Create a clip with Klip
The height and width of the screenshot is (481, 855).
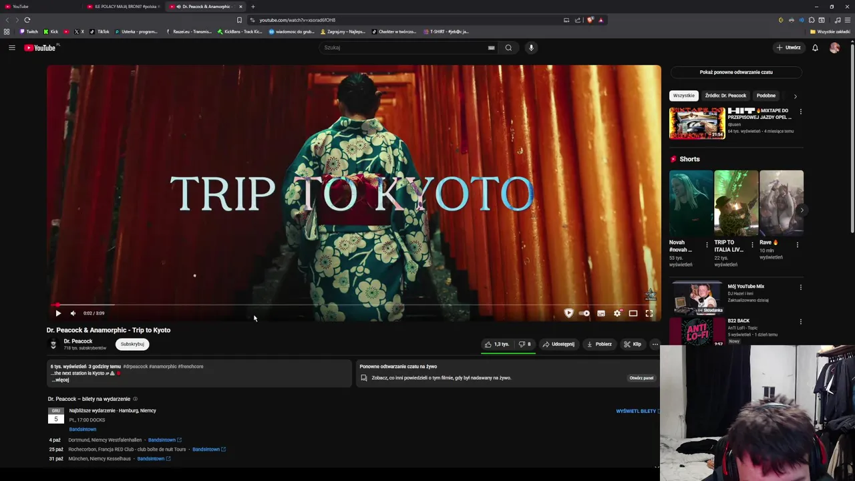pyautogui.click(x=633, y=344)
